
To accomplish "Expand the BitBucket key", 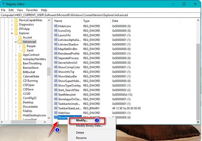I will point(16,72).
